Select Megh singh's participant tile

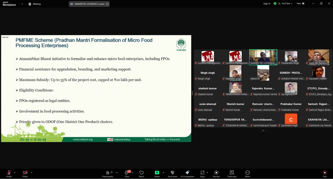point(208,73)
